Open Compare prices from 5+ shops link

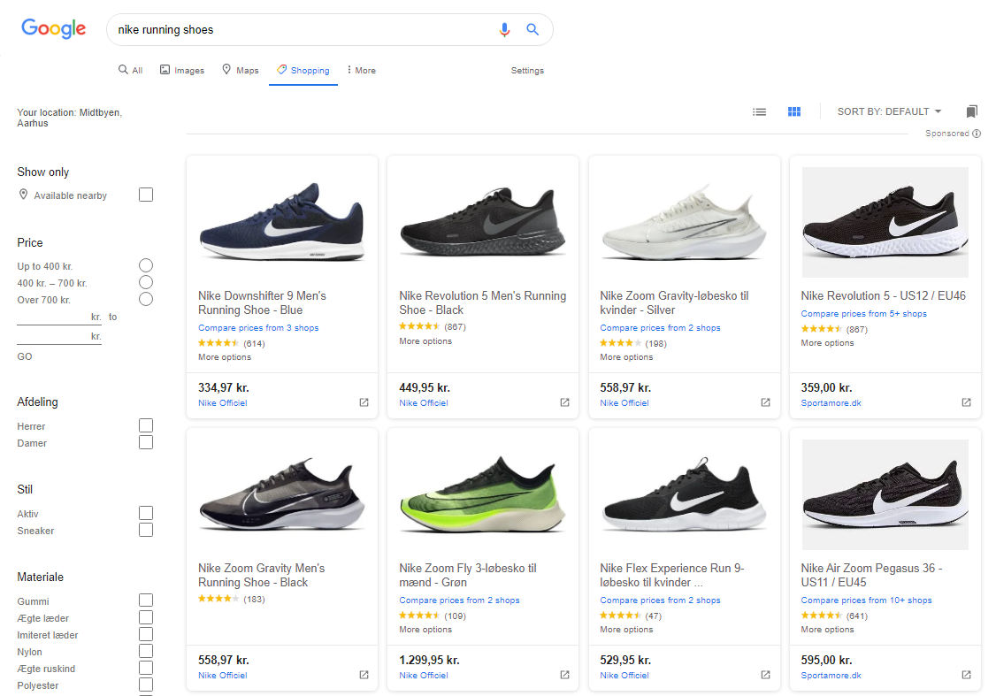coord(864,314)
